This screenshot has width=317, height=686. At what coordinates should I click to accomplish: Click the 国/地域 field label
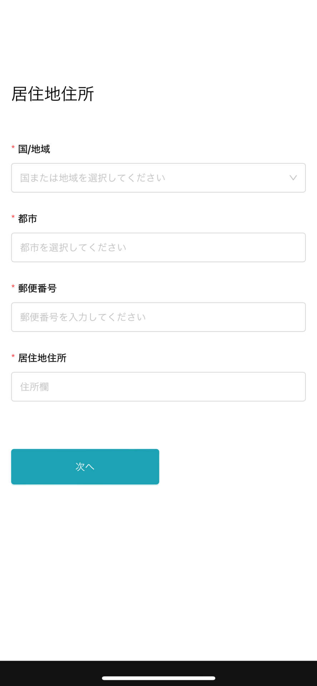pyautogui.click(x=34, y=149)
